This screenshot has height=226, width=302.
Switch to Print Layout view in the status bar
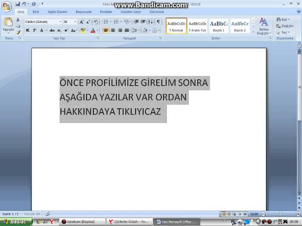224,214
